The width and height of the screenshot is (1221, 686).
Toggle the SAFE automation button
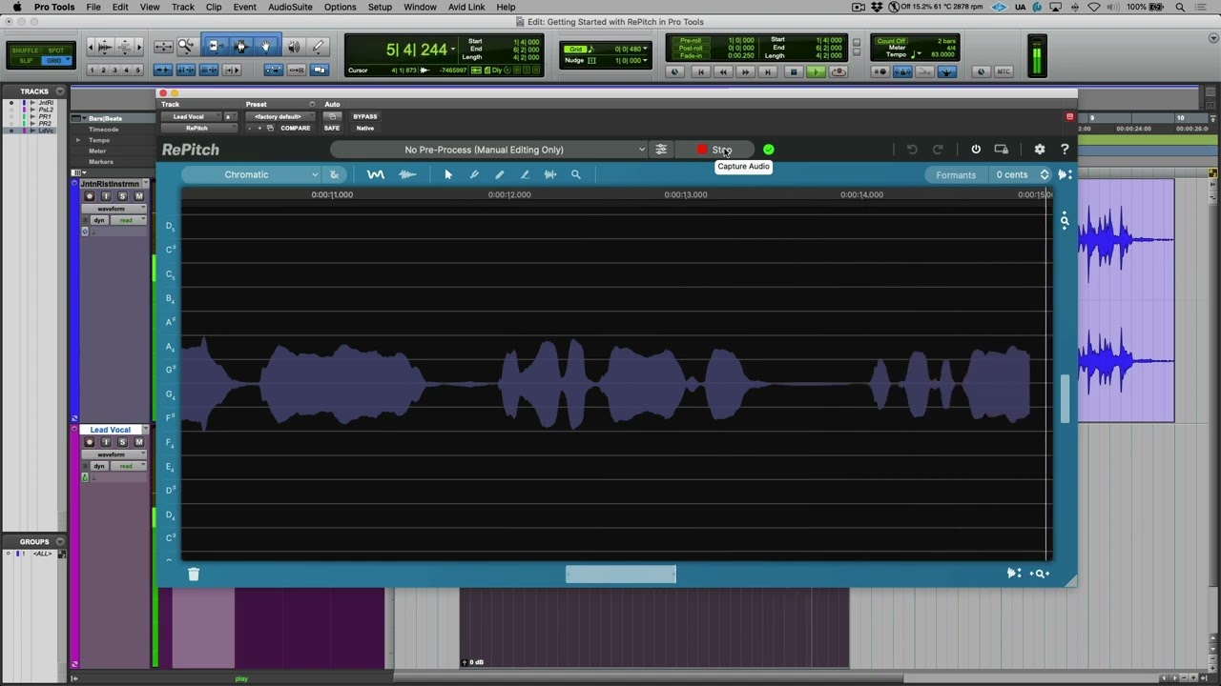pos(332,128)
